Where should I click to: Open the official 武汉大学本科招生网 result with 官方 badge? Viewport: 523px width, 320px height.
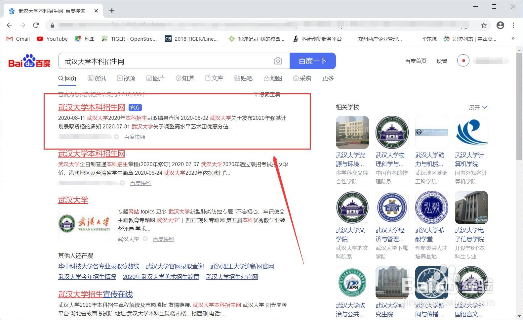coord(92,107)
